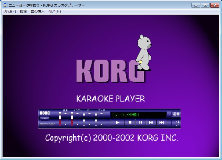This screenshot has width=222, height=160.
Task: Raise the キー key up arrow
Action: 89,115
